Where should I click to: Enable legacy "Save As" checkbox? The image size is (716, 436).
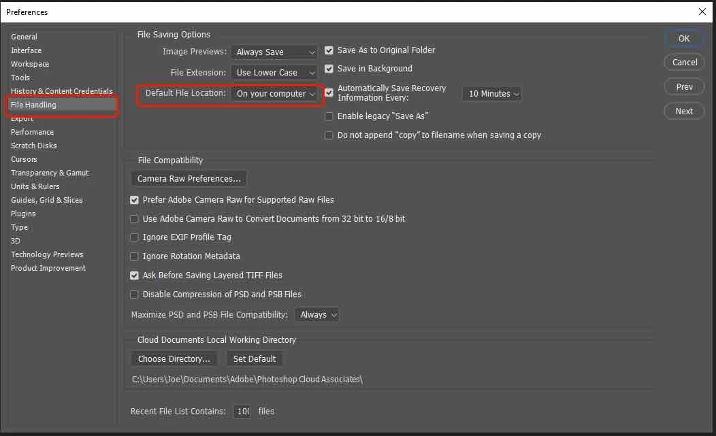coord(329,116)
